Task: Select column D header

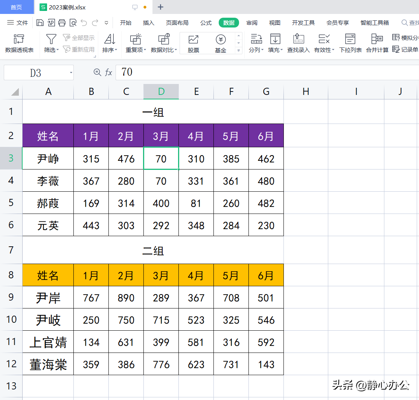Action: tap(161, 92)
